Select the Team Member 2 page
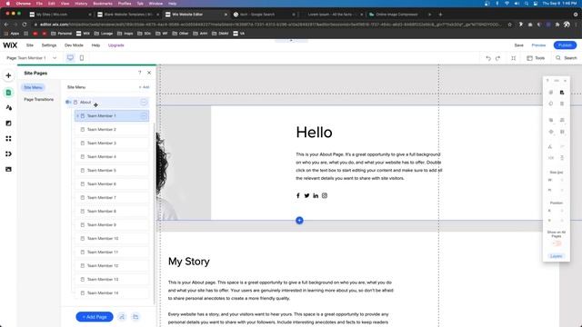Viewport: 582px width, 327px height. pos(111,129)
